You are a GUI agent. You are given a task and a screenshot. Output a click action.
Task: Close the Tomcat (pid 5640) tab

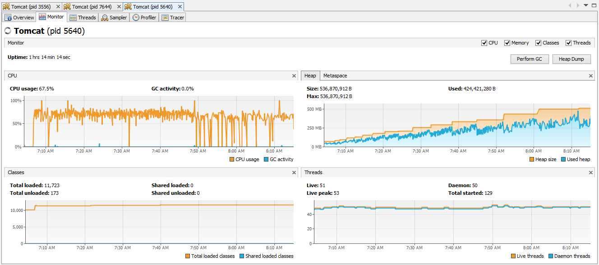[x=180, y=7]
